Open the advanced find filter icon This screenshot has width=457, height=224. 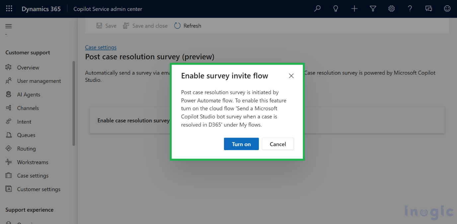373,9
